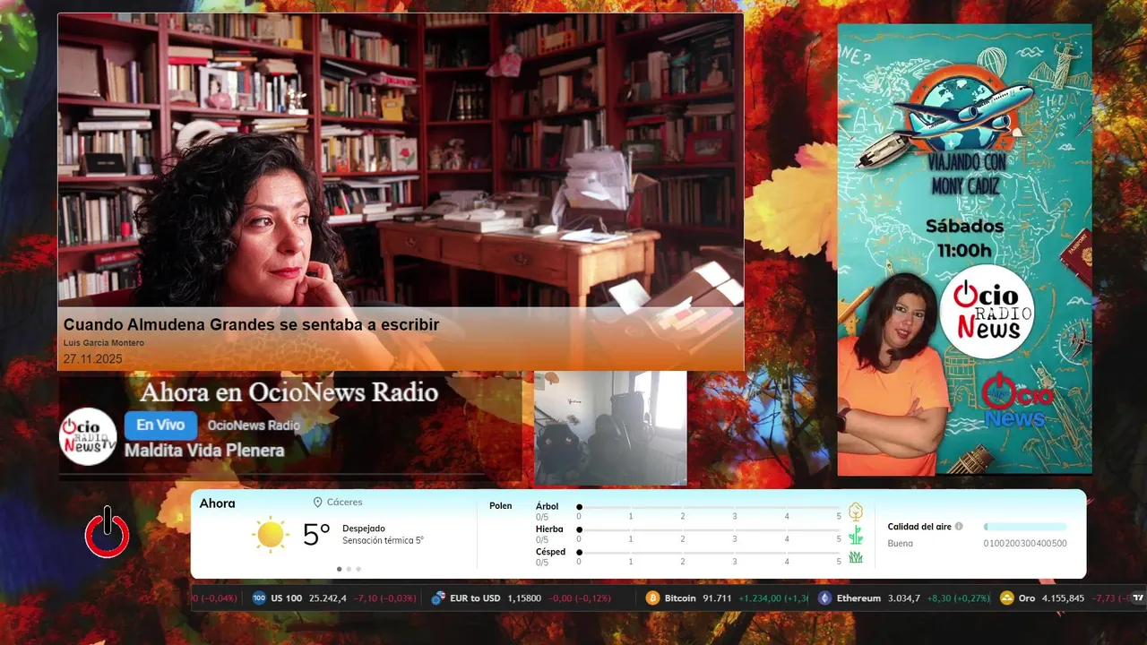Click the Bitcoin price 91.711
This screenshot has width=1147, height=645.
tap(717, 598)
